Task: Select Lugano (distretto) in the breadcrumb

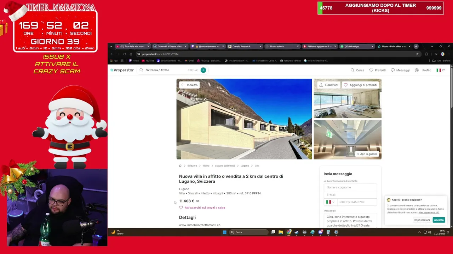Action: (225, 166)
